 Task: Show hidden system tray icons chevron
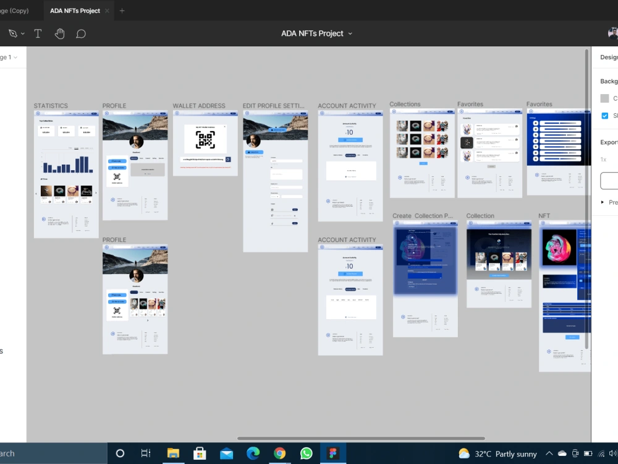pos(549,453)
